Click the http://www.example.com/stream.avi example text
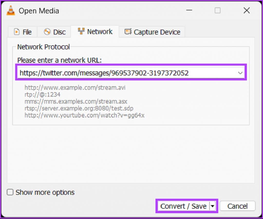 click(75, 87)
